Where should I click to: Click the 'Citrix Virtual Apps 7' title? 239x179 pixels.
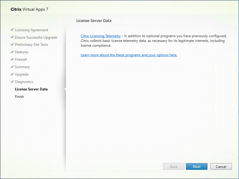[x=30, y=10]
